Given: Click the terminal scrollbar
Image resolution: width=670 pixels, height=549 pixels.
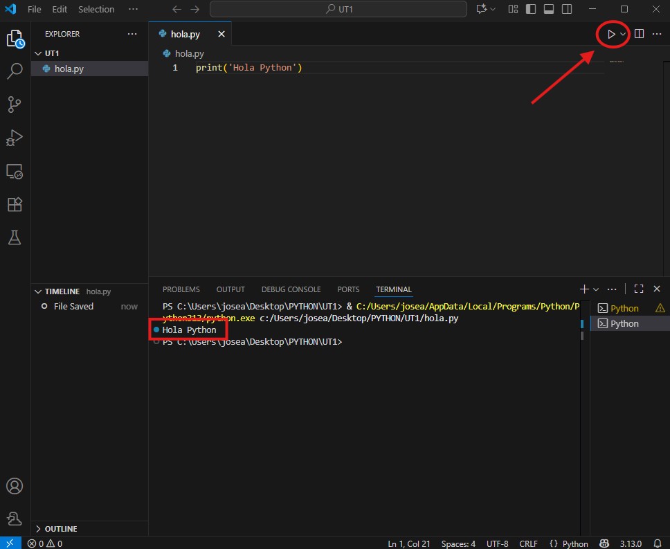Looking at the screenshot, I should coord(582,330).
